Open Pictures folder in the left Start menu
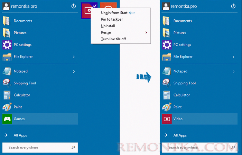 [20, 33]
